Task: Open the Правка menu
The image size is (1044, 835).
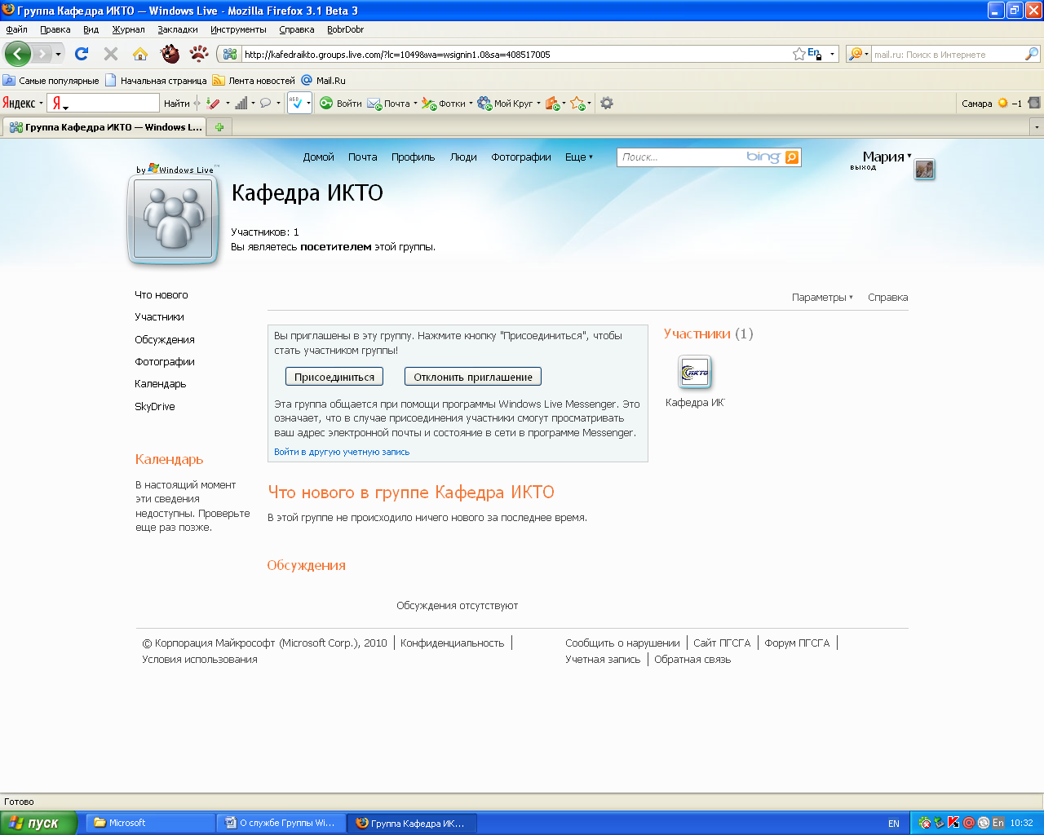Action: click(x=55, y=29)
